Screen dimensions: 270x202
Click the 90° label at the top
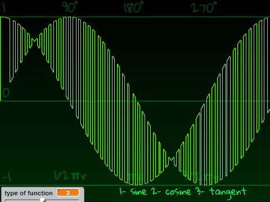(70, 7)
